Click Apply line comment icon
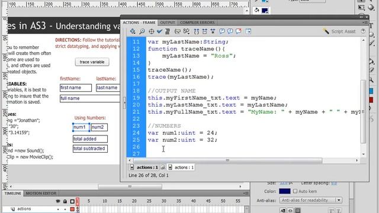Screen dimensions: 379x213 [x=230, y=31]
